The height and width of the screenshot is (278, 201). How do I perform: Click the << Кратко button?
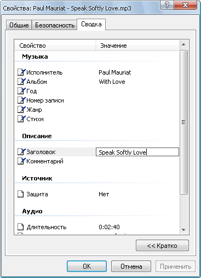(x=162, y=246)
